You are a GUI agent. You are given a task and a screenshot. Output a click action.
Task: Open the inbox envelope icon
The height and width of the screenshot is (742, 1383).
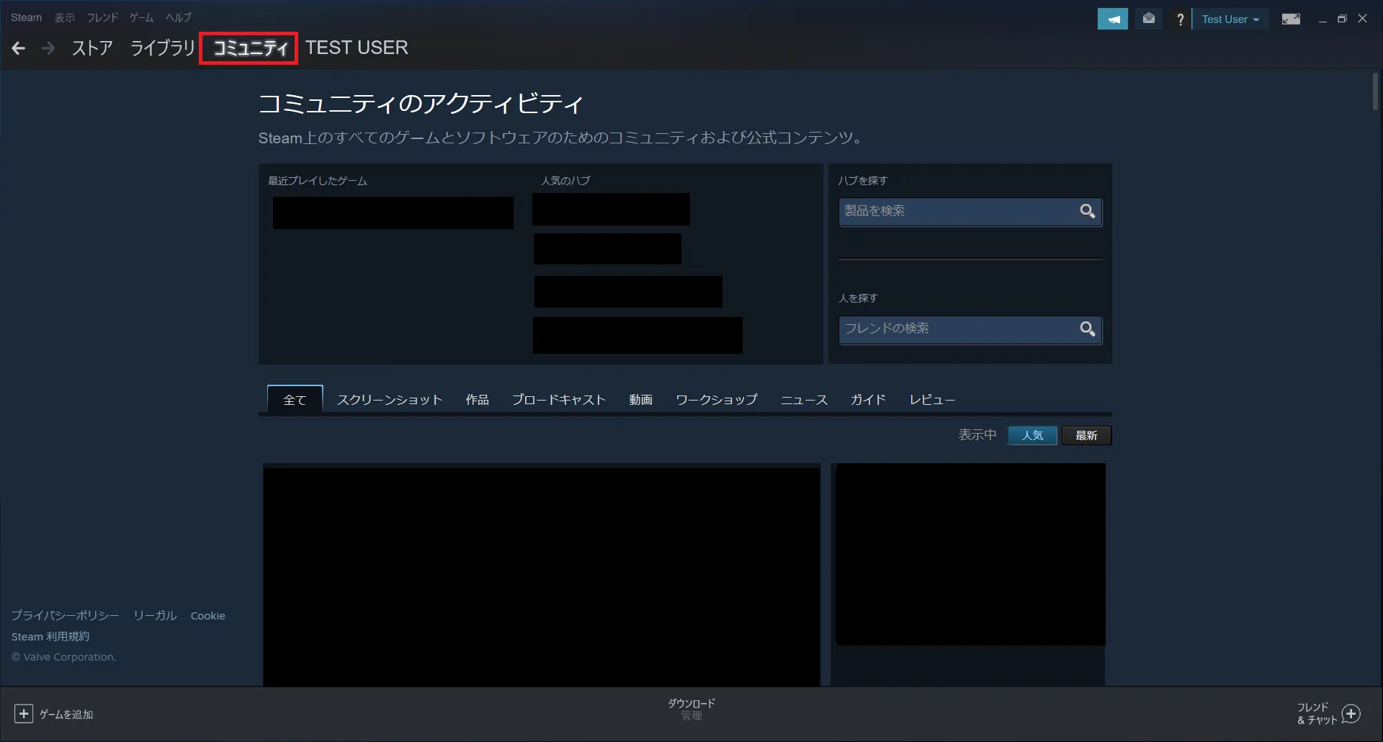[x=1149, y=19]
